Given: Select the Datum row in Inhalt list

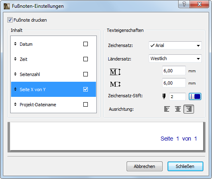Looking at the screenshot, I should coord(54,44).
